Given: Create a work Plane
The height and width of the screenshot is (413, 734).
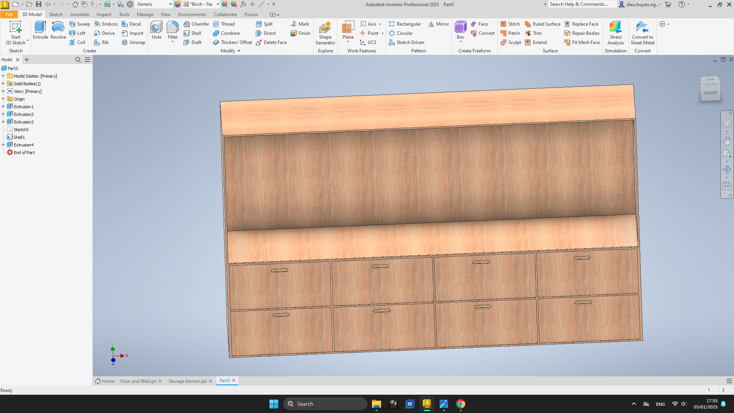Looking at the screenshot, I should 348,30.
